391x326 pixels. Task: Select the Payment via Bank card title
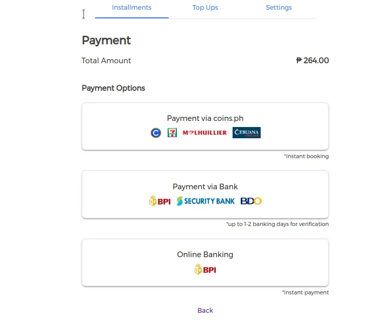click(x=205, y=187)
